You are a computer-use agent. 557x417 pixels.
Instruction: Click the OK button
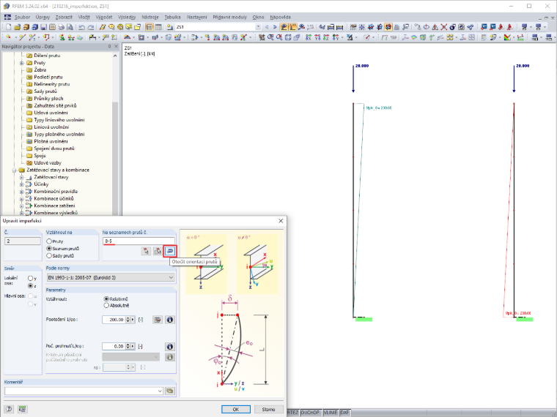click(x=236, y=409)
